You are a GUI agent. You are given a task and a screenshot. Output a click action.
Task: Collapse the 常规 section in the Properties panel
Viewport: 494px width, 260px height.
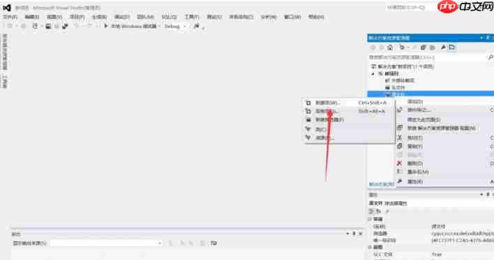370,219
